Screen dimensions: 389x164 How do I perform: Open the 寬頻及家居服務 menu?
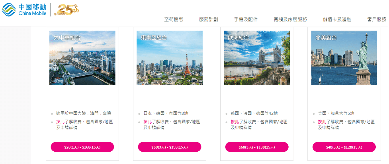(290, 20)
